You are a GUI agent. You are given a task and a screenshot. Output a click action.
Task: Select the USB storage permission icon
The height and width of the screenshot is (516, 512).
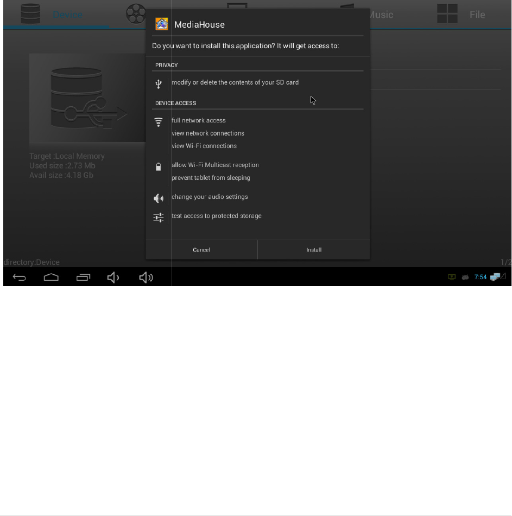[159, 83]
